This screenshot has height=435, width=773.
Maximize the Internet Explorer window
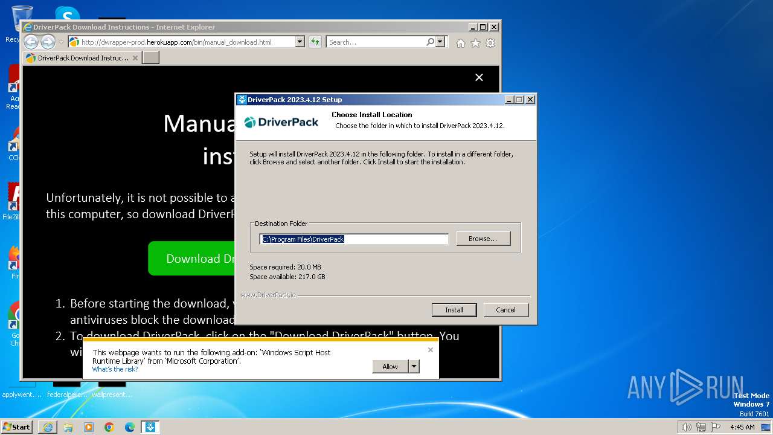coord(483,27)
